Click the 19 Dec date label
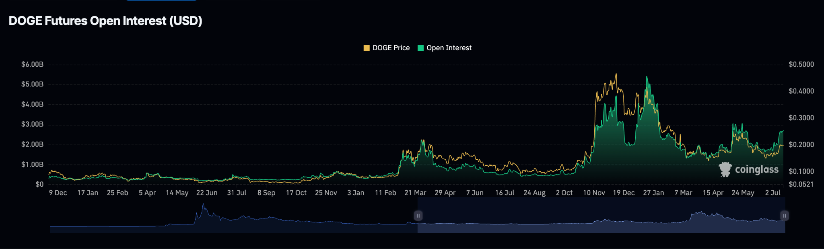Viewport: 824px width, 249px height. tap(624, 193)
